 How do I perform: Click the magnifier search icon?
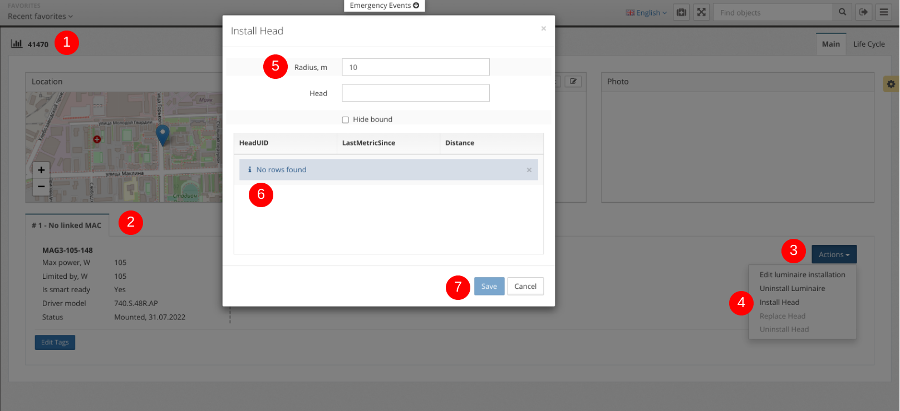point(842,12)
